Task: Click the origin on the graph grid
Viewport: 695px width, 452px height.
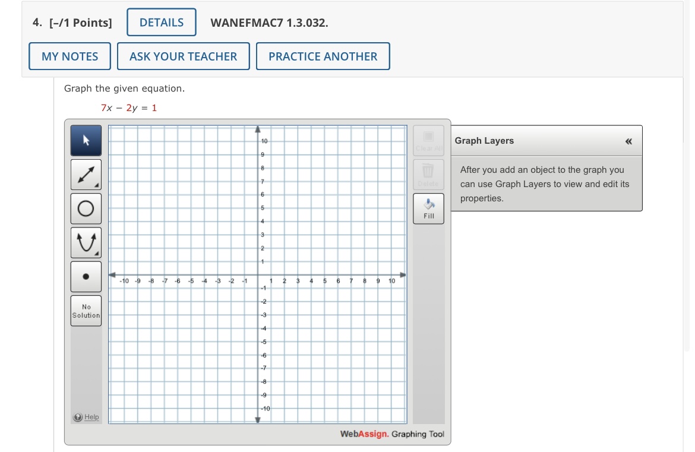Action: (258, 275)
